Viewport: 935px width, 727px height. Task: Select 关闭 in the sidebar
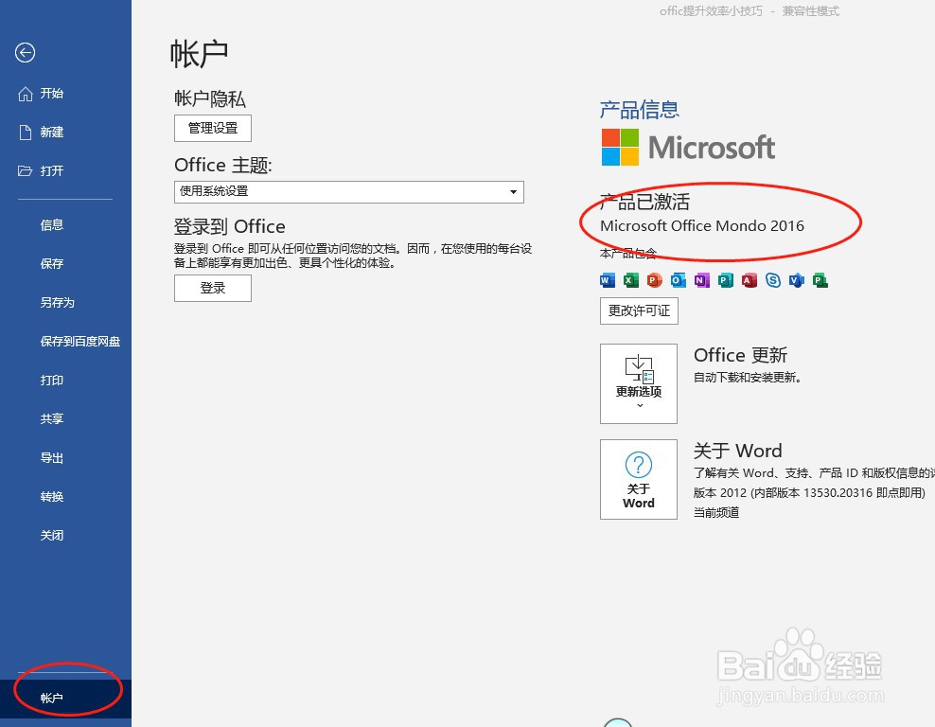coord(52,536)
